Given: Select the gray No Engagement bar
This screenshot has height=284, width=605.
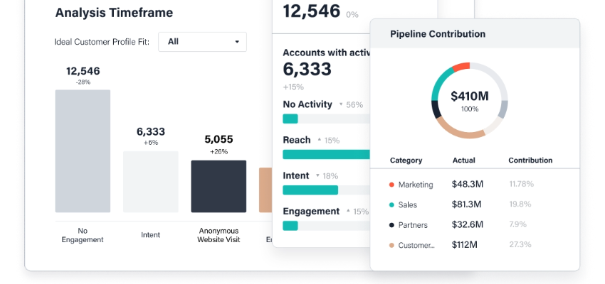Looking at the screenshot, I should click(83, 151).
